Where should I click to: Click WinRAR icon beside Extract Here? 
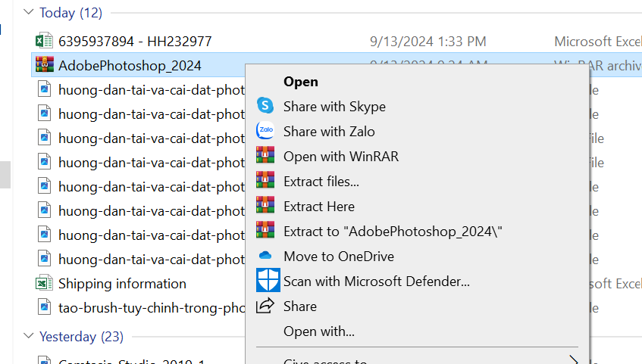pyautogui.click(x=265, y=205)
